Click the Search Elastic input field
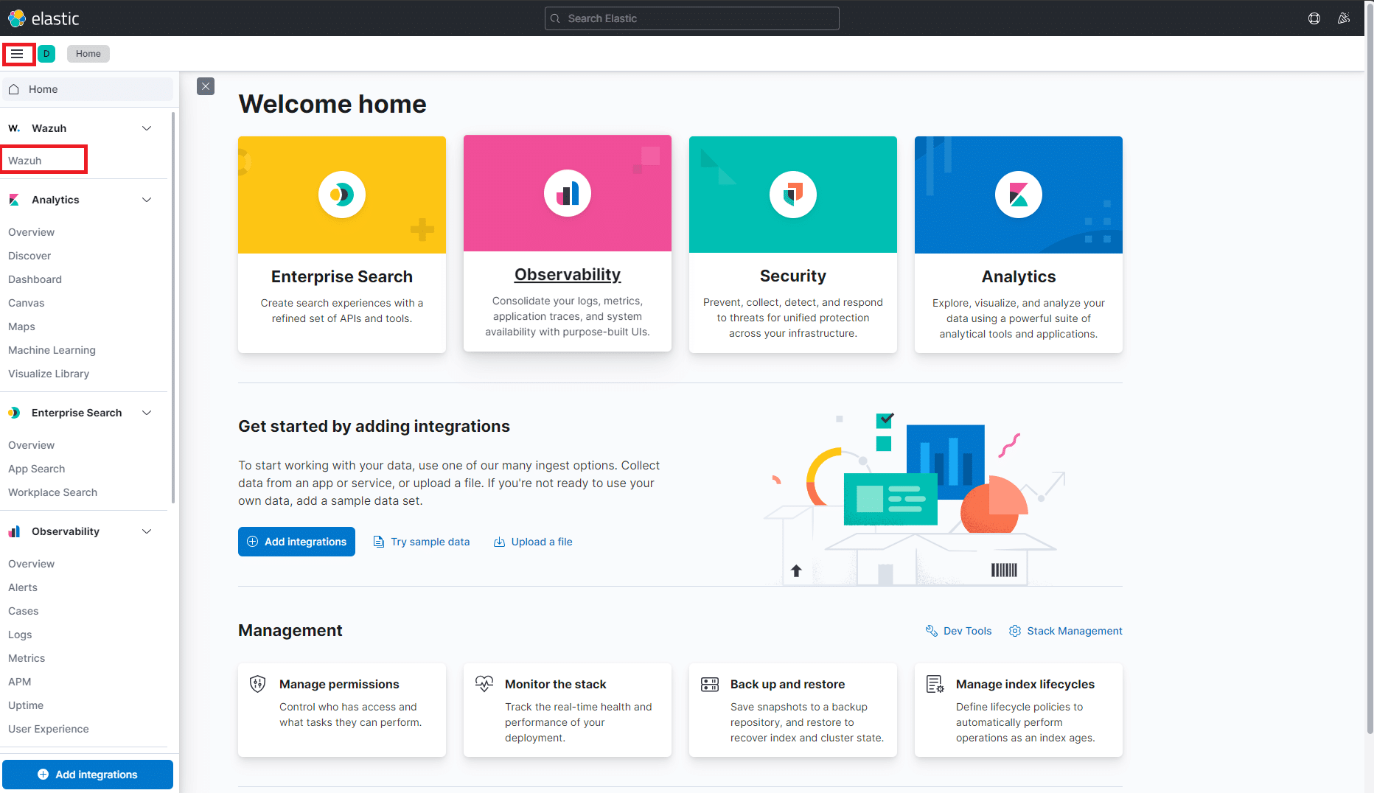 [x=692, y=18]
